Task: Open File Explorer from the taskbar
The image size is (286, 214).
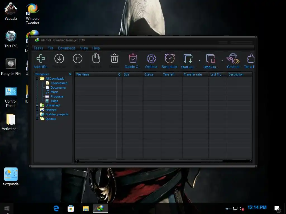Action: coord(85,208)
